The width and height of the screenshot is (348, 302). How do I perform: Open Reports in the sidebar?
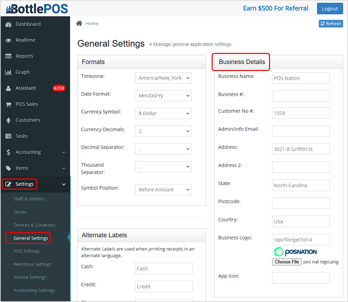click(24, 56)
